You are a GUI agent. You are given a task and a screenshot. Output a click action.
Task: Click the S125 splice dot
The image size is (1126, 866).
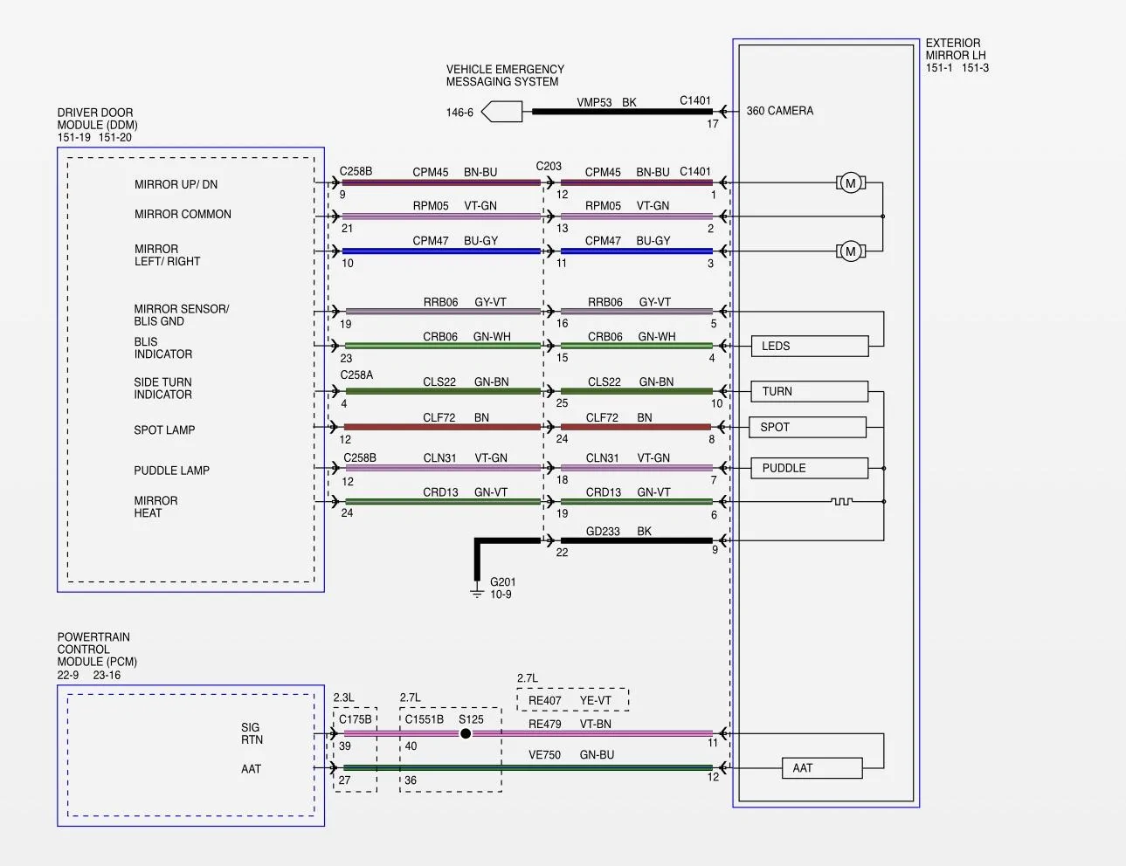click(x=466, y=733)
